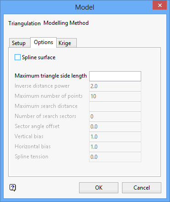Enable the Spline surface checkbox

point(17,57)
